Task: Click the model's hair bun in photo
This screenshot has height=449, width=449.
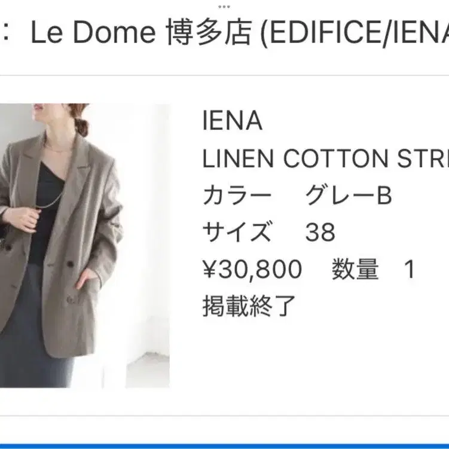Action: pos(81,127)
